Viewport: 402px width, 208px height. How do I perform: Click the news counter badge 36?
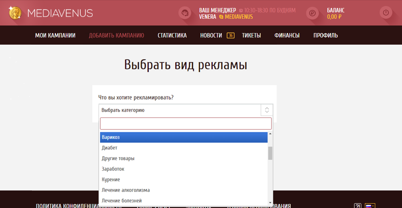pyautogui.click(x=230, y=35)
